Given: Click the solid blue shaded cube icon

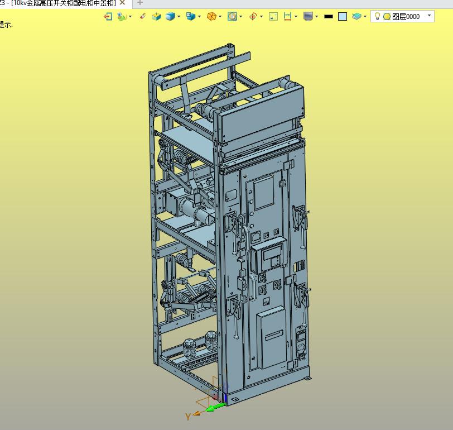Looking at the screenshot, I should tap(170, 17).
